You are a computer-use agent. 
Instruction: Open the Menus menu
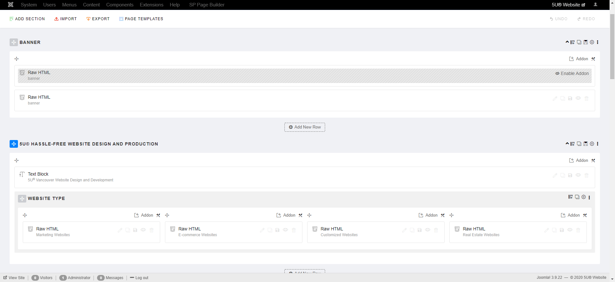tap(69, 5)
